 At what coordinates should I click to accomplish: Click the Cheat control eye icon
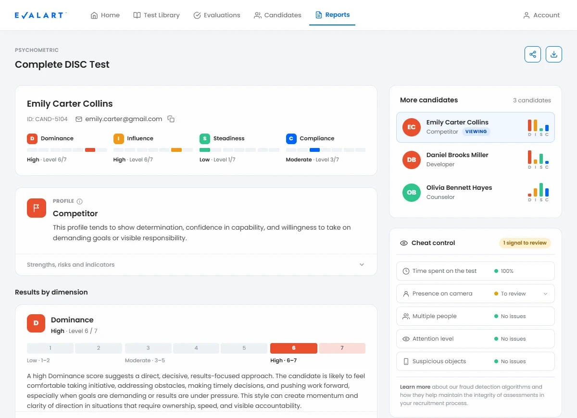pyautogui.click(x=404, y=243)
